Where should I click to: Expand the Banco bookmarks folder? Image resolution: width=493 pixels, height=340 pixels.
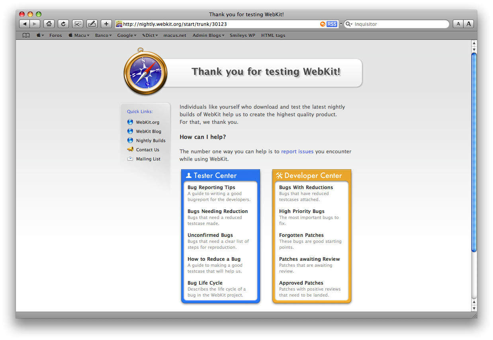click(x=103, y=35)
